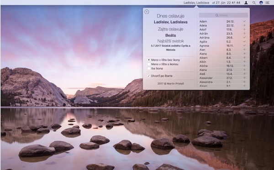
Task: Remove the checkmark next to Adam
Action: pos(244,21)
